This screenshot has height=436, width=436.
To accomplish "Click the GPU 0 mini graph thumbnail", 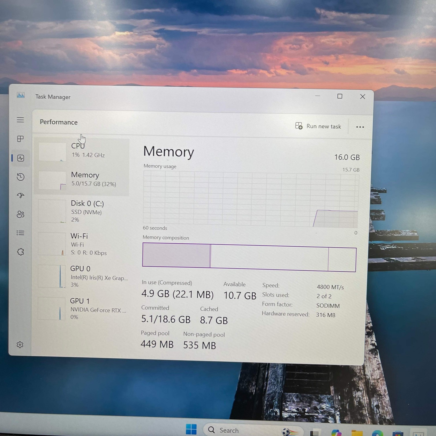I will pyautogui.click(x=52, y=276).
